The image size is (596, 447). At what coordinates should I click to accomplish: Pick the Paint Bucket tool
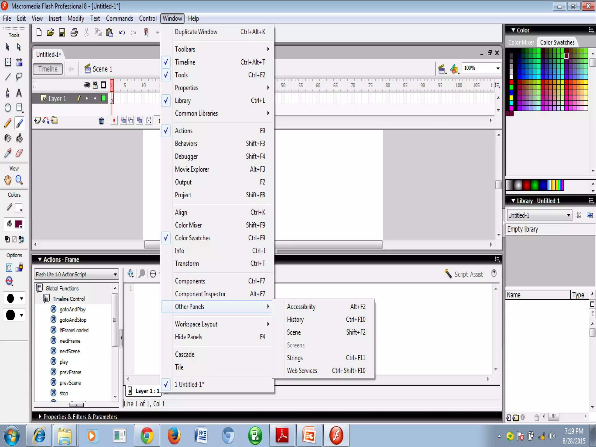(19, 138)
